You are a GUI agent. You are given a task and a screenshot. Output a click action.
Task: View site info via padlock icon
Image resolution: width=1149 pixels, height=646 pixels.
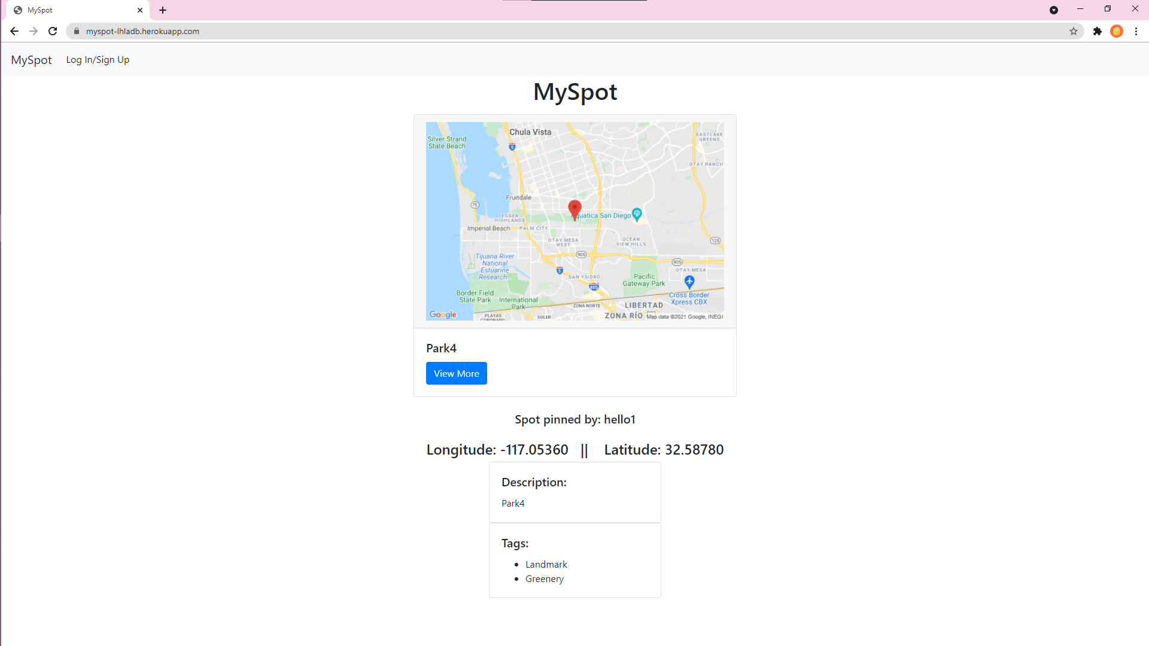[x=77, y=31]
